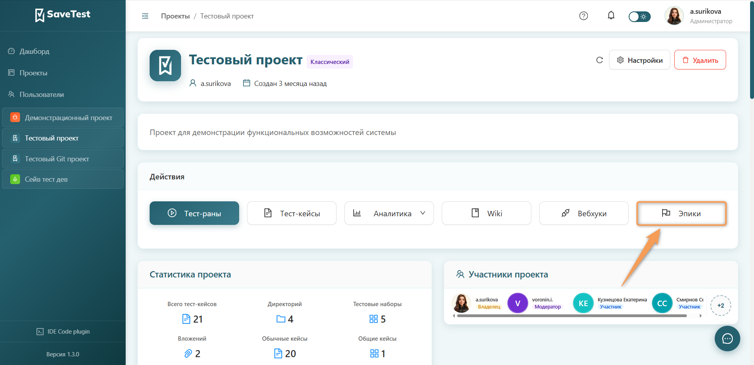Click the Аналитика dropdown chevron
Screen dimensions: 754x365
click(423, 213)
